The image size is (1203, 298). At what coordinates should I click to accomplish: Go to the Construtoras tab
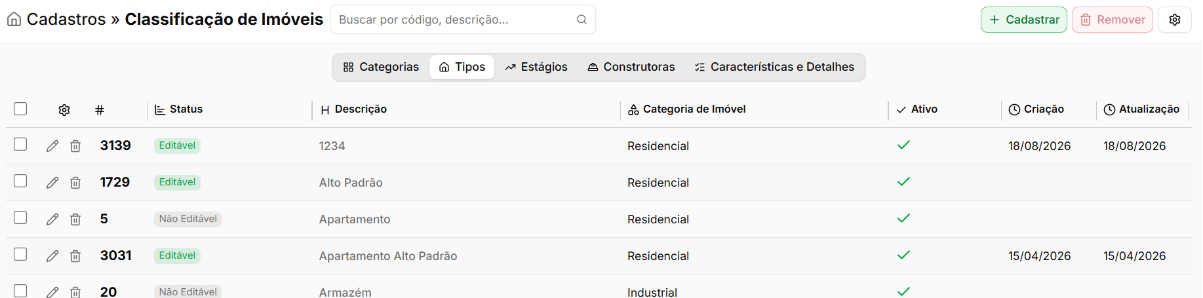(631, 67)
